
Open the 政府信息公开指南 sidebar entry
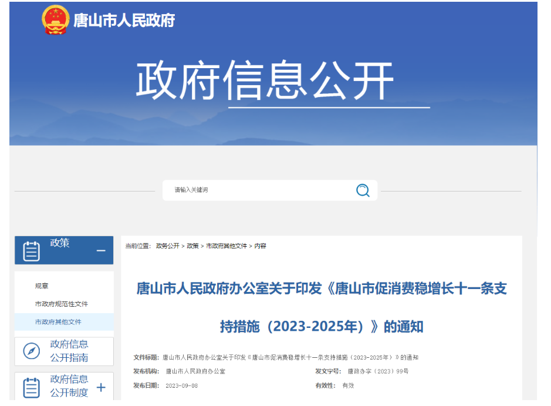[69, 351]
